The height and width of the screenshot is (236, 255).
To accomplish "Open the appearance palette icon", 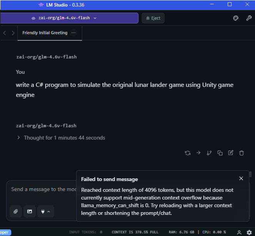I will click(x=236, y=18).
